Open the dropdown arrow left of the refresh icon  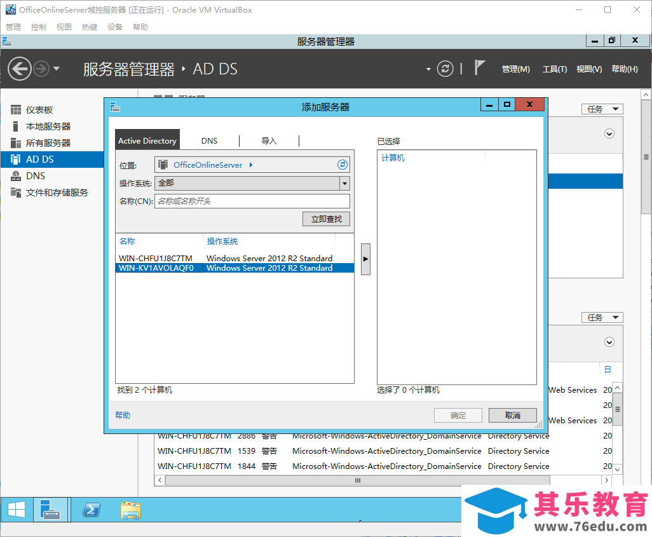click(x=428, y=69)
